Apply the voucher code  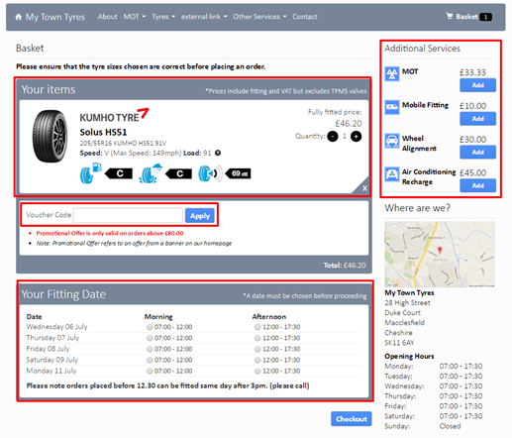pos(200,216)
